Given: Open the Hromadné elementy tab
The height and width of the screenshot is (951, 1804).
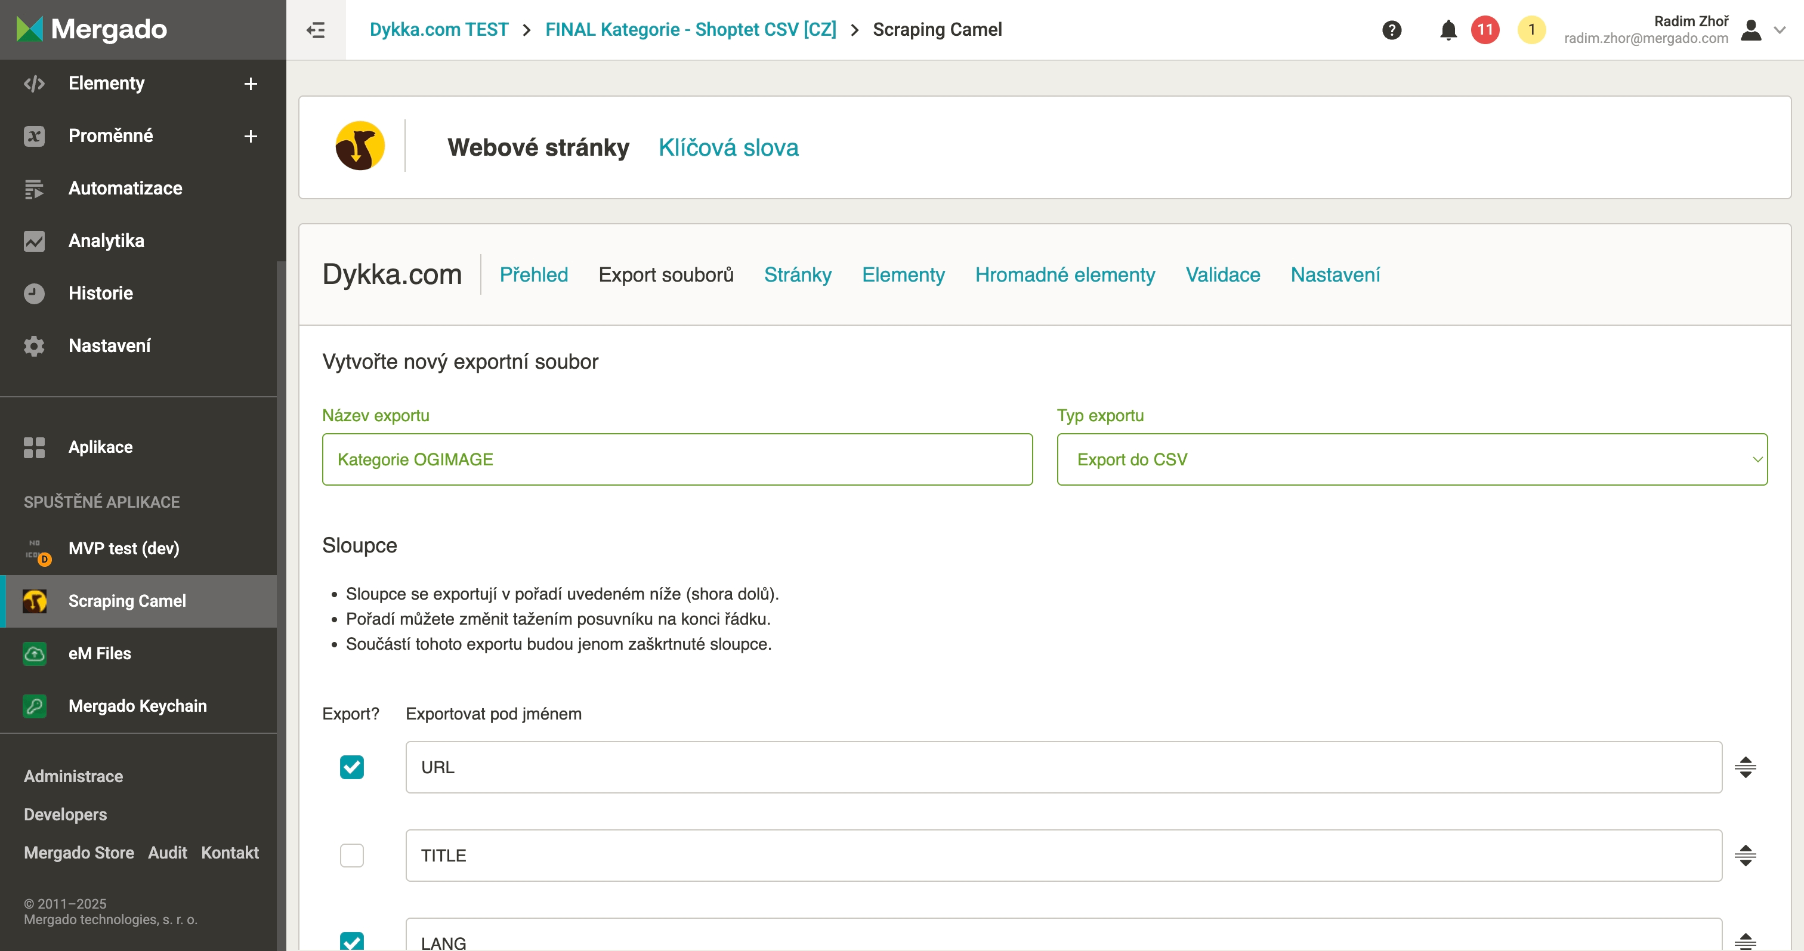Looking at the screenshot, I should [x=1064, y=274].
